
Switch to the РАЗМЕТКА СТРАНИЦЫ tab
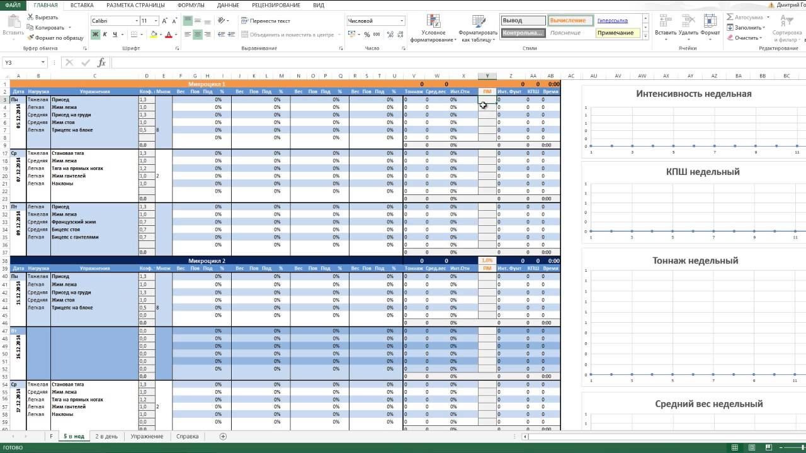pos(135,5)
